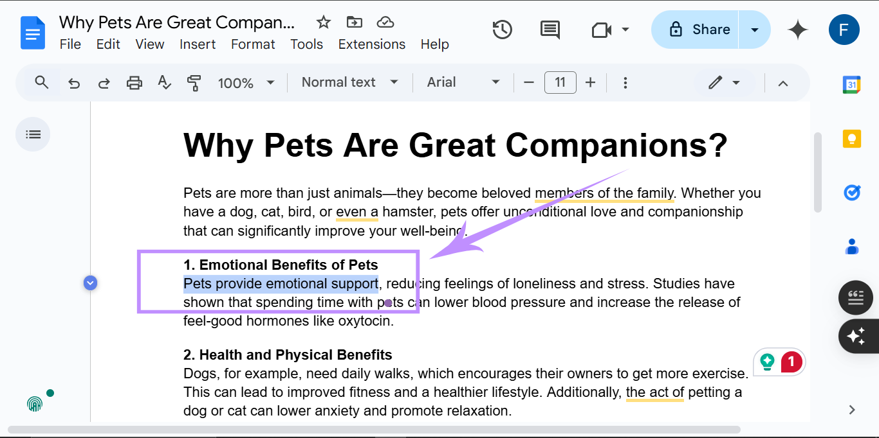Click the blue chevron marker beside Emotional Benefits

point(90,283)
